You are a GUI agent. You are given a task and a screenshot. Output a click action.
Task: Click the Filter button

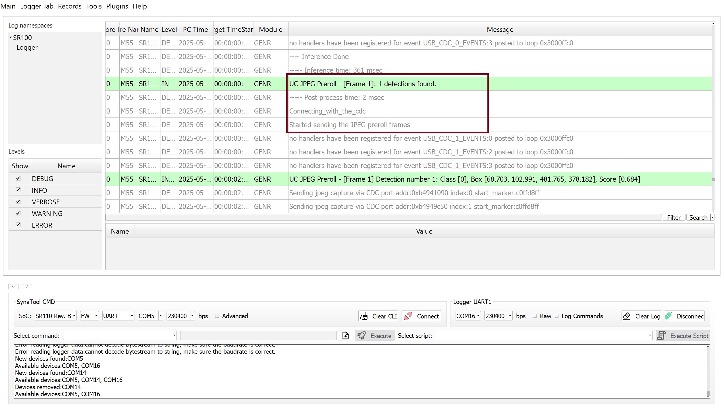coord(674,217)
